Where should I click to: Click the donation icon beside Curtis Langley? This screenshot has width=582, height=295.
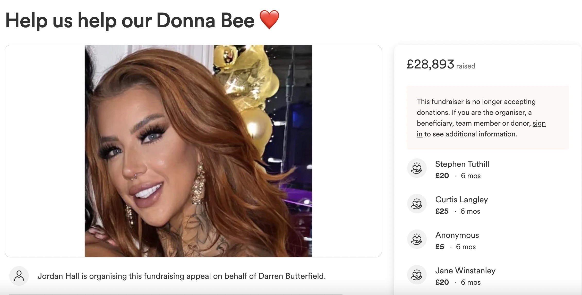pyautogui.click(x=417, y=204)
